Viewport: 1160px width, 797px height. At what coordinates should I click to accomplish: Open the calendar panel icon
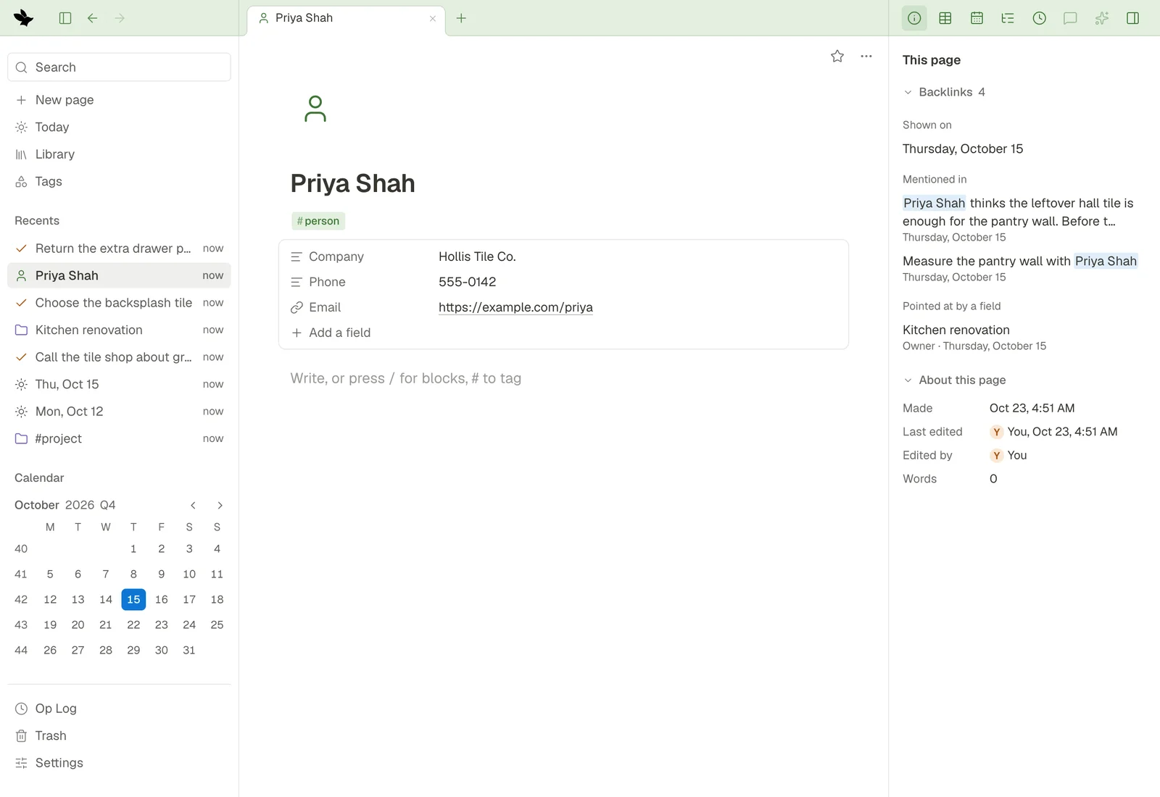pos(977,18)
